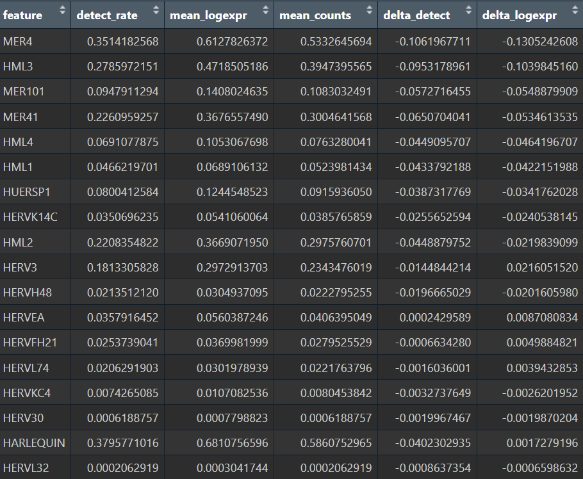
Task: Click the sort arrows beside detect_rate
Action: tap(156, 10)
